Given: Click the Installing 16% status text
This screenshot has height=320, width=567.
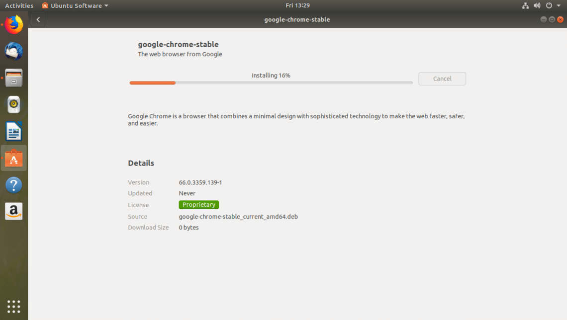Looking at the screenshot, I should coord(271,76).
